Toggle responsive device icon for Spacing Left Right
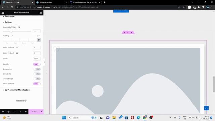215x121 pixels. (19, 27)
